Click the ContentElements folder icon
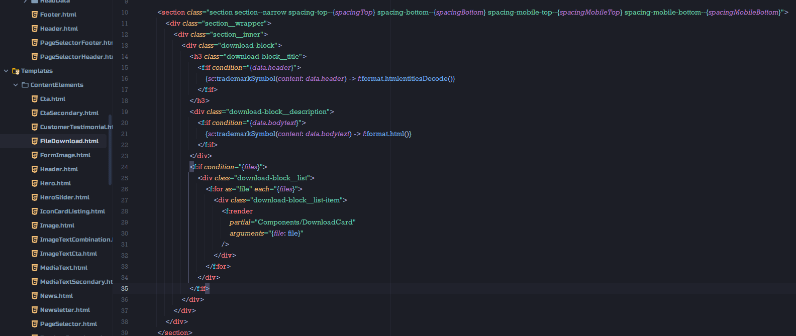 click(x=25, y=85)
